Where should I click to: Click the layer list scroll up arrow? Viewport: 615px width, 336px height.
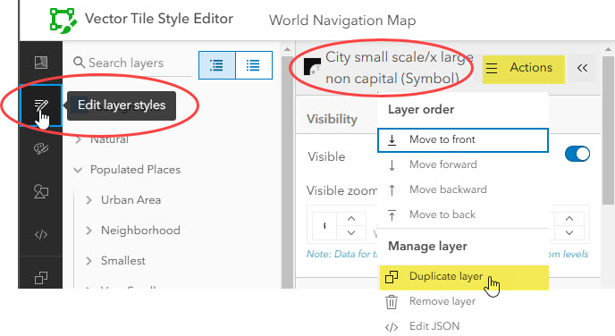pos(287,49)
